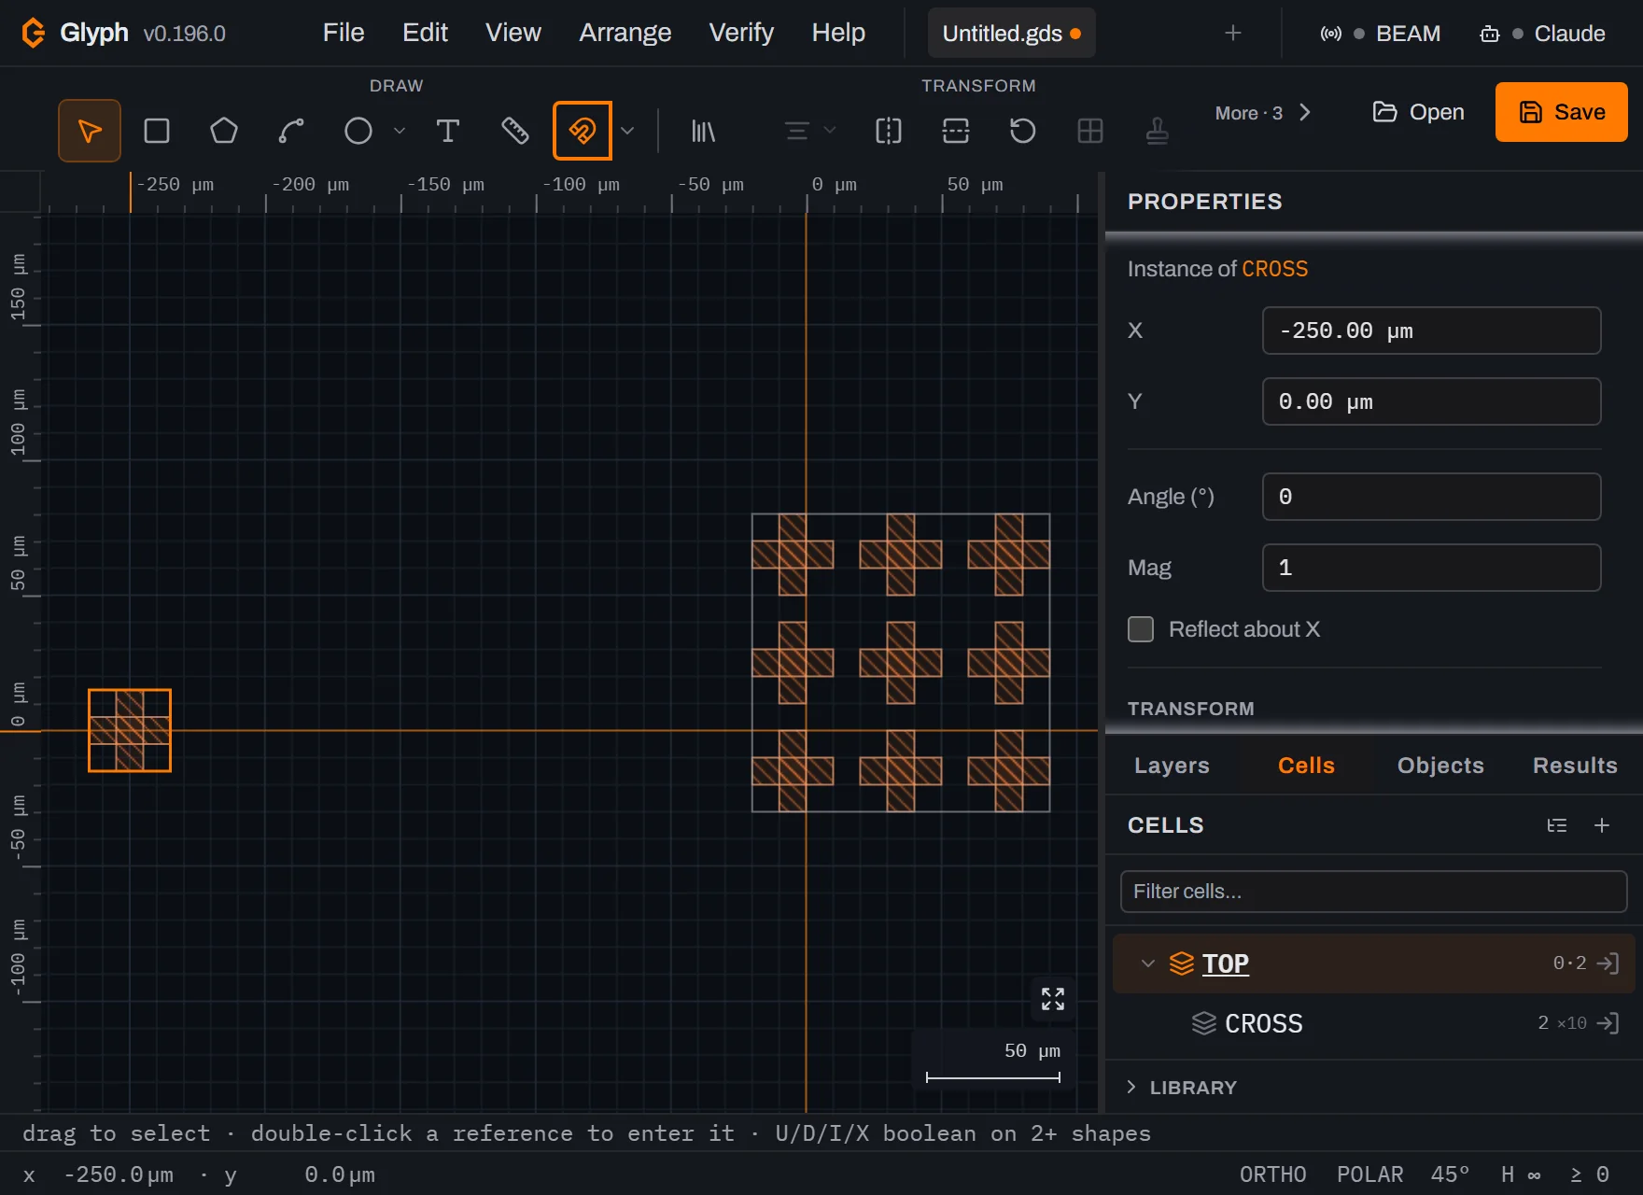Select the Circle draw tool

(x=358, y=131)
